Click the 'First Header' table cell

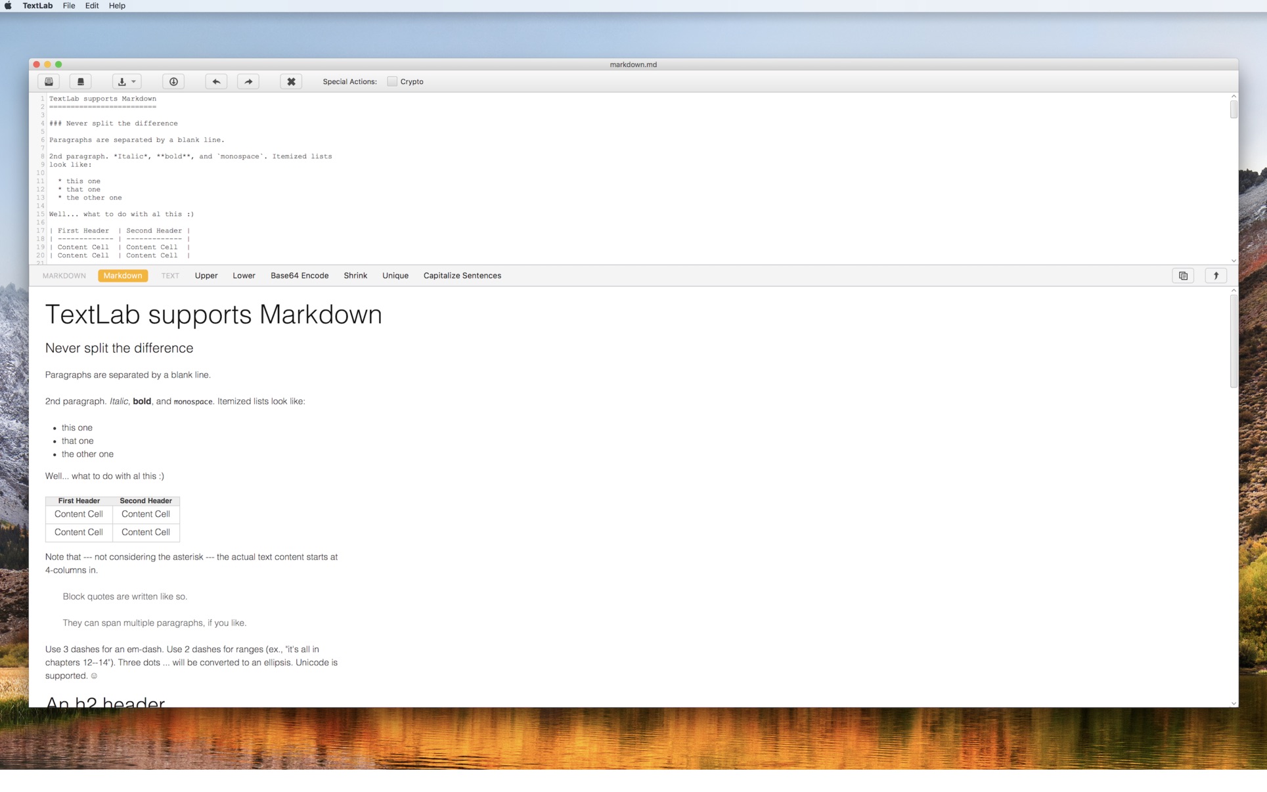[x=79, y=501]
